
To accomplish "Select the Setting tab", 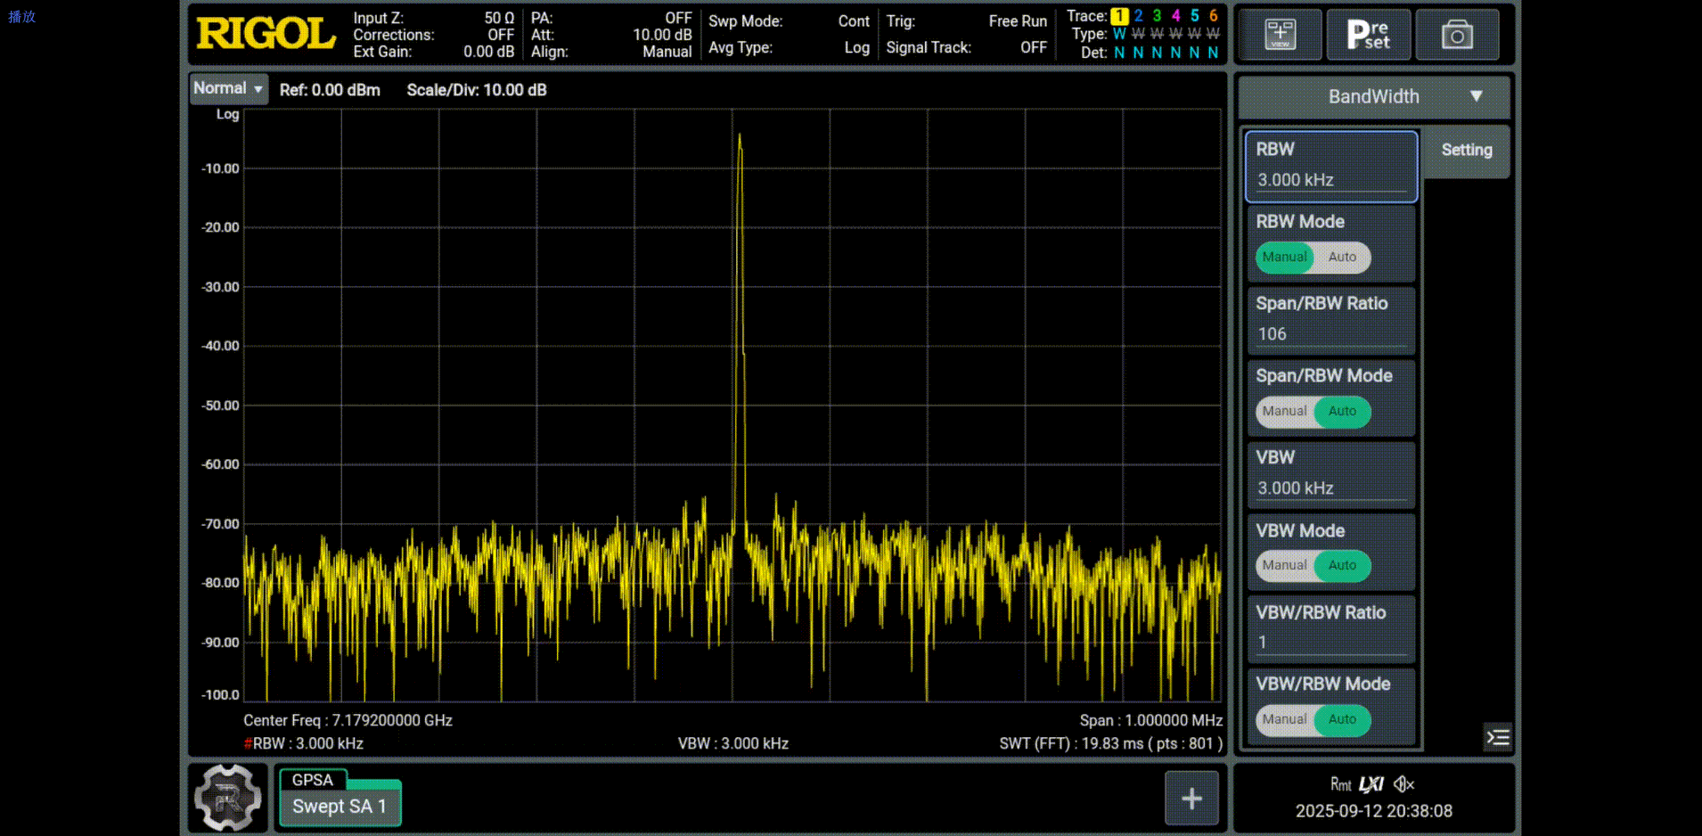I will click(1466, 151).
